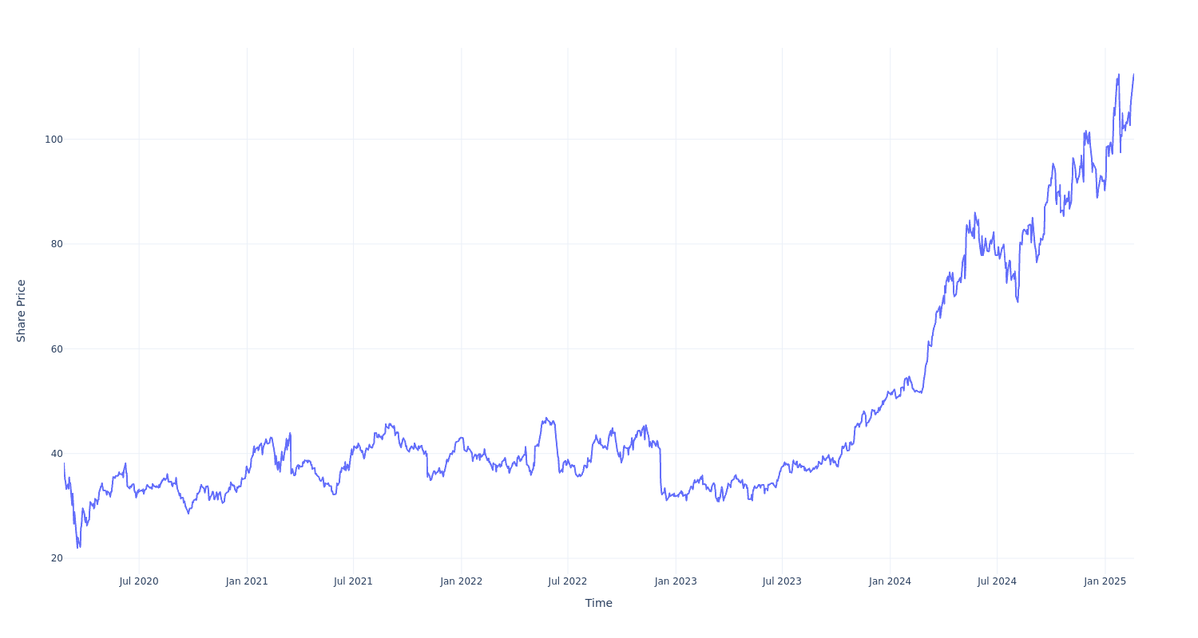
Task: Select the y-axis tick label "80"
Action: tap(57, 244)
